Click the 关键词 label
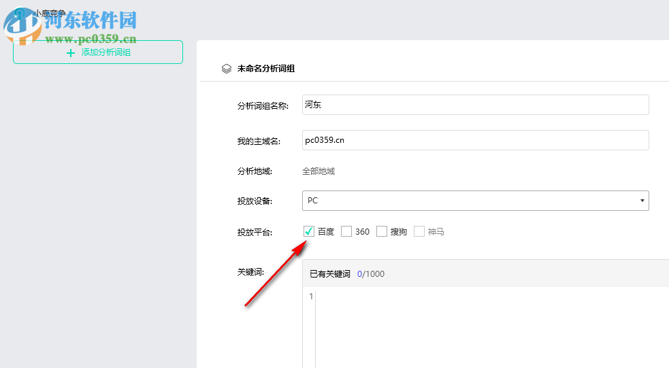Image resolution: width=669 pixels, height=368 pixels. [x=251, y=272]
